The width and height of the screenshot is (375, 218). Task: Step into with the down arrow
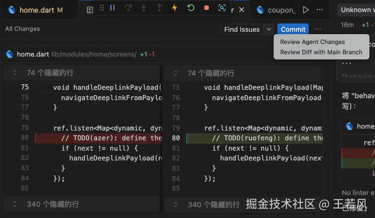coord(144,8)
